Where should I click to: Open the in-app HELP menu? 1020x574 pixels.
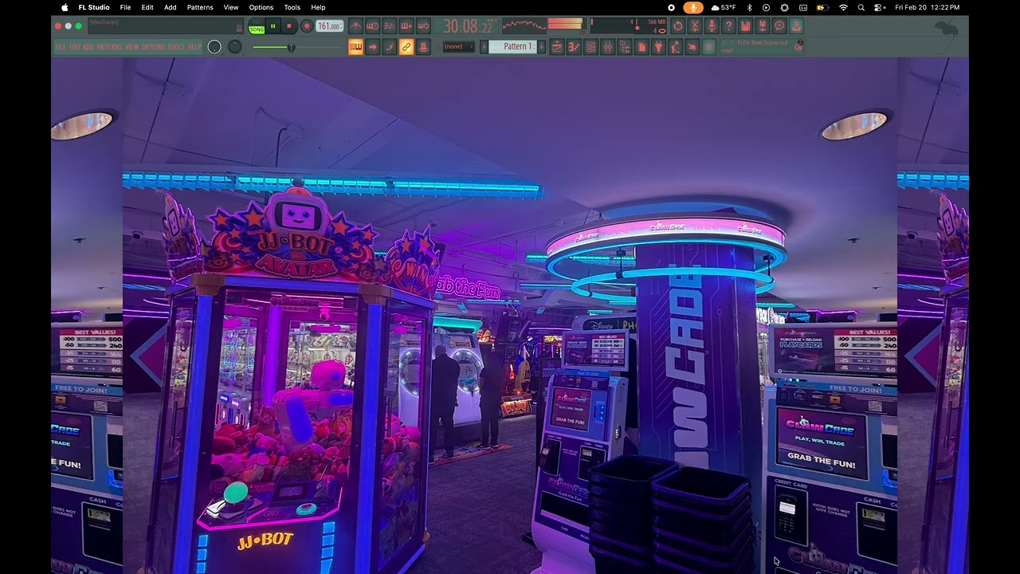(194, 47)
